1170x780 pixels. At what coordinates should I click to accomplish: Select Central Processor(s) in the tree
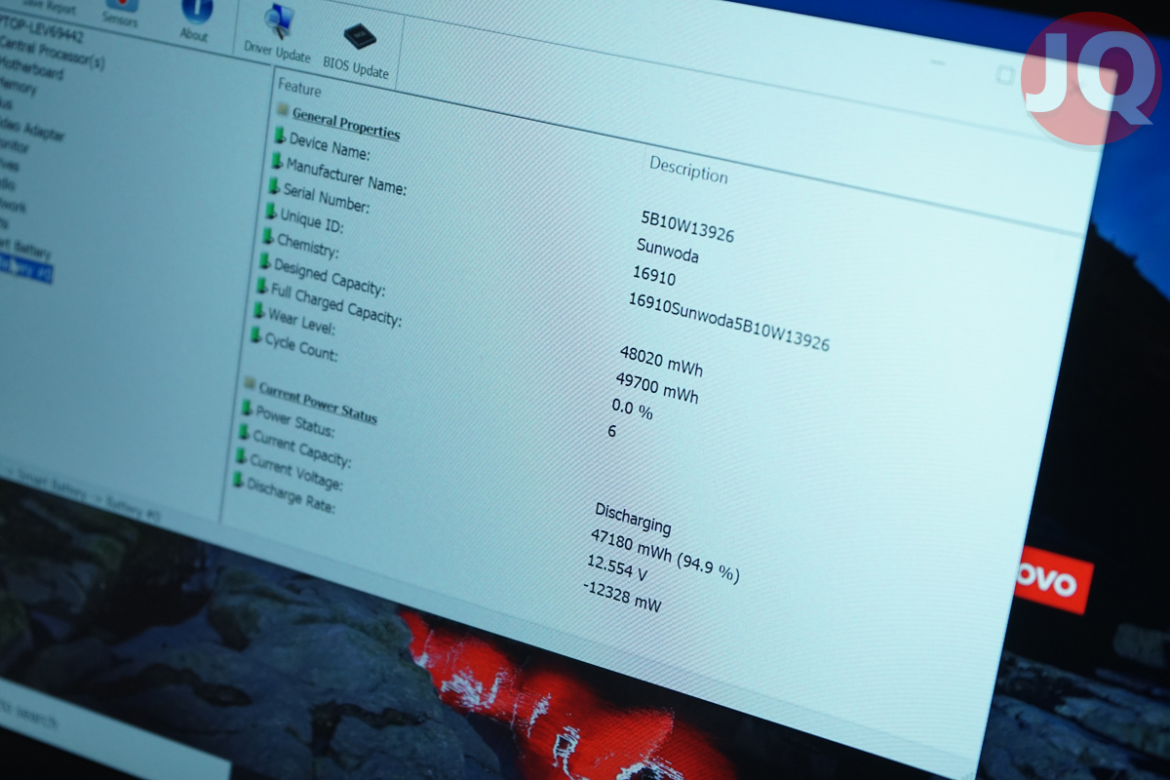pos(52,55)
